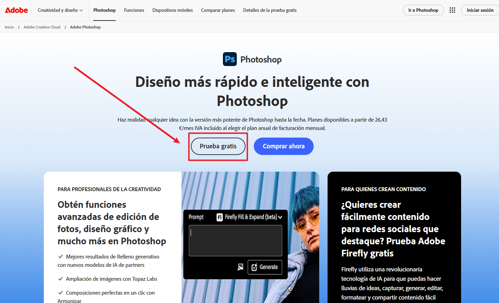This screenshot has width=499, height=303.
Task: Click the Adobe logo in the header
Action: click(x=16, y=10)
